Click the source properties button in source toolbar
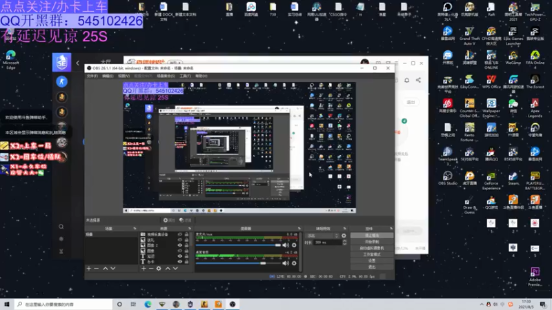Image resolution: width=552 pixels, height=310 pixels. pyautogui.click(x=169, y=220)
